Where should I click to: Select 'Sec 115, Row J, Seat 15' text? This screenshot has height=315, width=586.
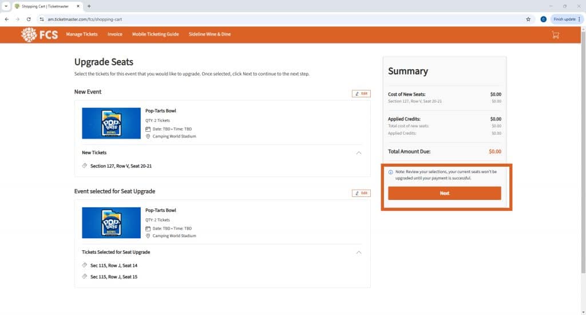114,277
